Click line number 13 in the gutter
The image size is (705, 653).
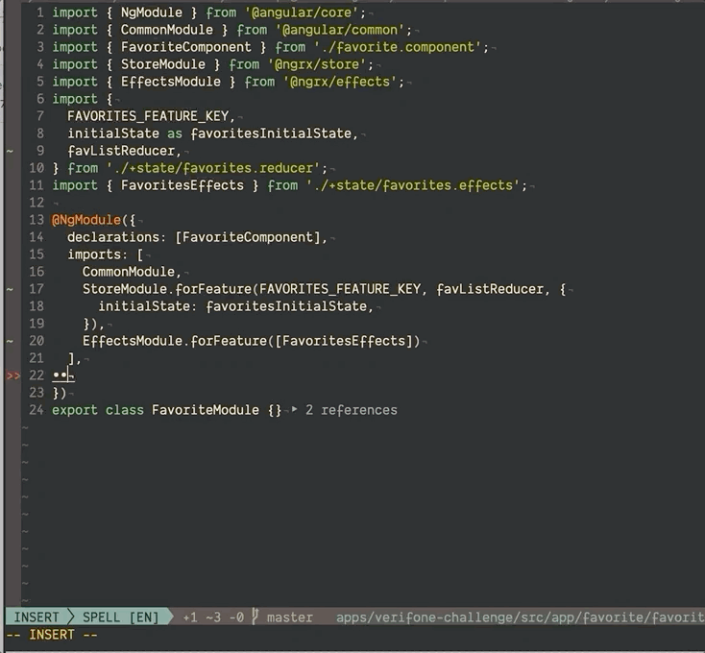[36, 220]
